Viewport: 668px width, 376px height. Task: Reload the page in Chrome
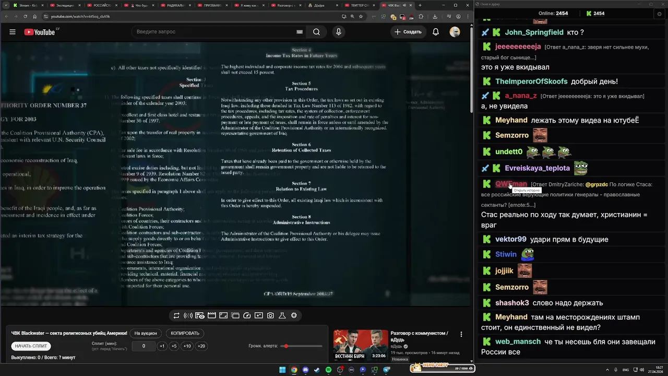26,16
